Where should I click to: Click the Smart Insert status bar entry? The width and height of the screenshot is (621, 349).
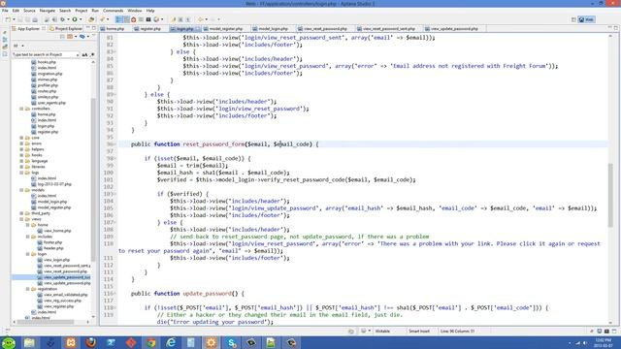(x=419, y=332)
